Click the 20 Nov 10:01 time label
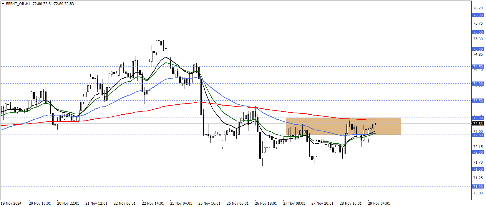The image size is (486, 207). (40, 203)
